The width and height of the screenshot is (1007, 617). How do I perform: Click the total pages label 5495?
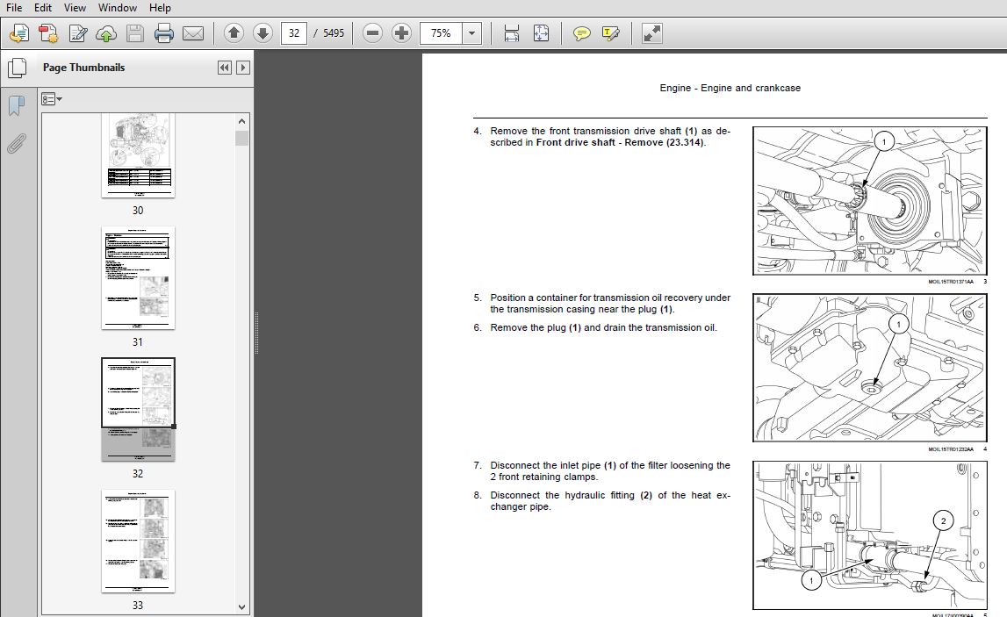click(334, 32)
